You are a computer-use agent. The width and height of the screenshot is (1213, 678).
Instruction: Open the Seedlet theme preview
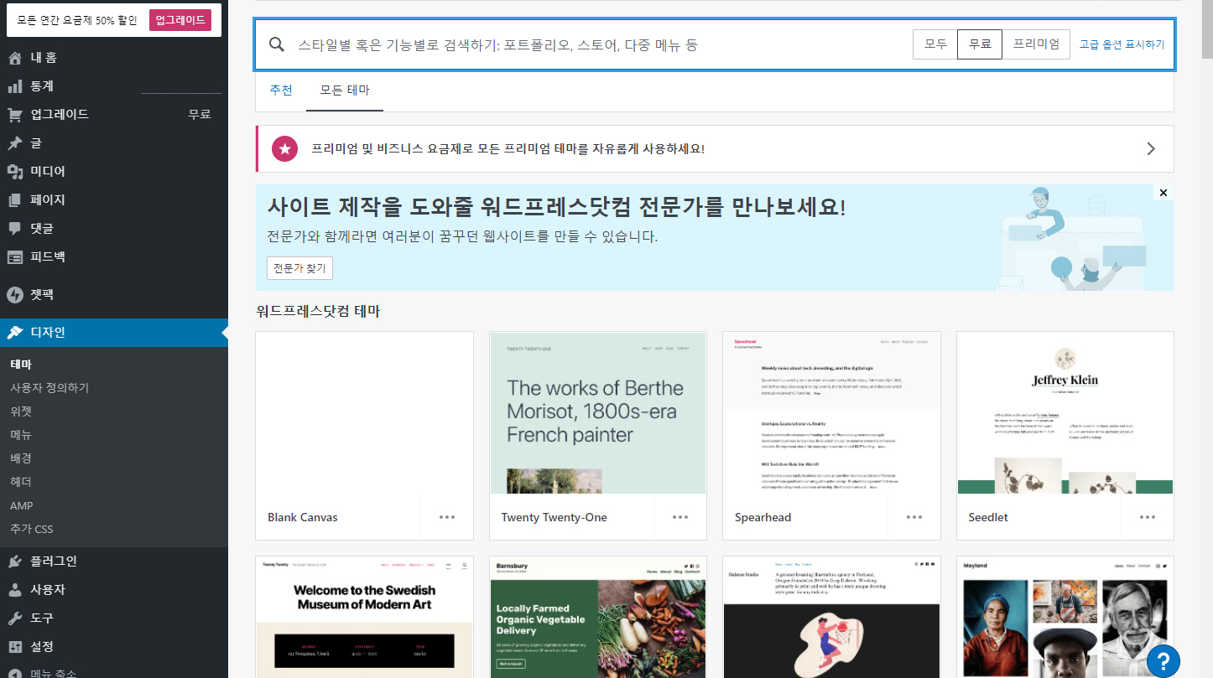pos(1065,413)
